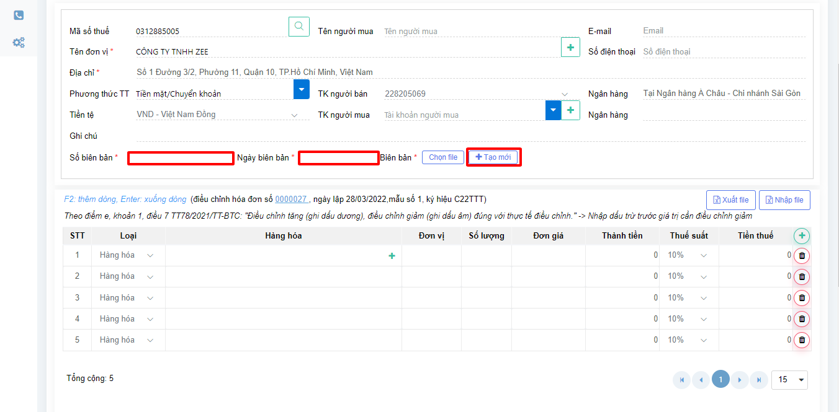
Task: Click inside the Số biên bản input field
Action: [x=181, y=158]
